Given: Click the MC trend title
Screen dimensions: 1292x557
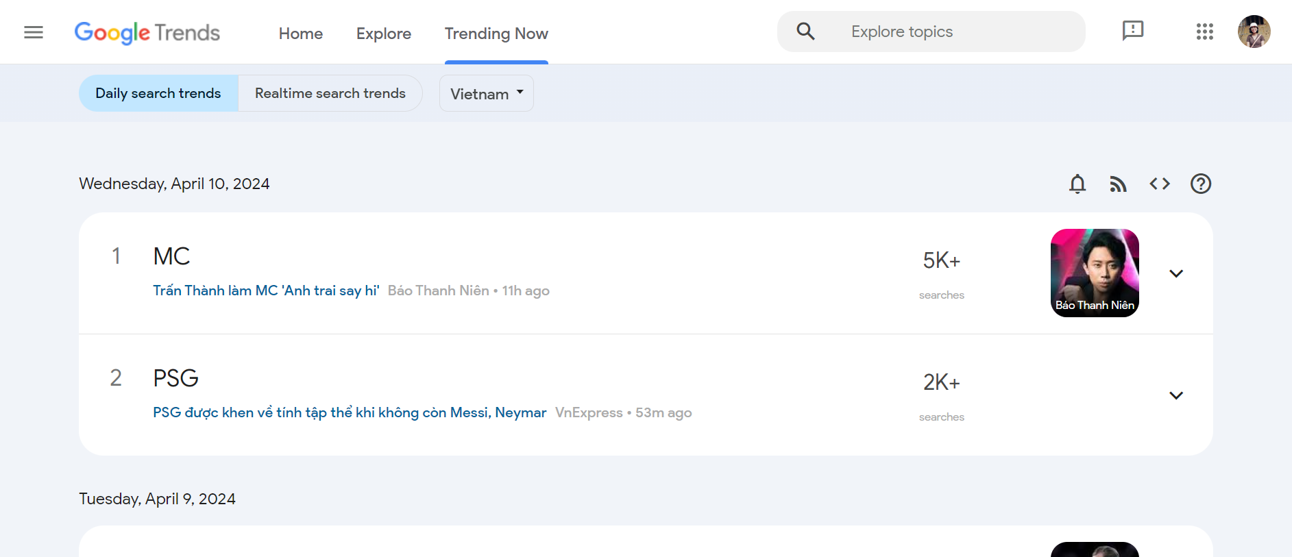Looking at the screenshot, I should coord(171,256).
